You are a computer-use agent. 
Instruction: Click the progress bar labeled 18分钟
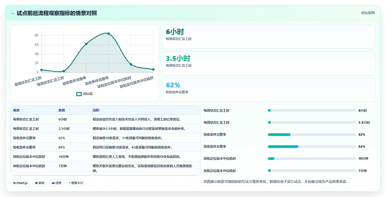[x=312, y=159]
